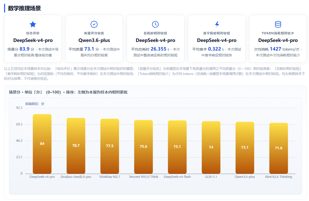Click Qwen3.6-plus name in 质量评分较优 card
This screenshot has height=201, width=309.
(94, 40)
